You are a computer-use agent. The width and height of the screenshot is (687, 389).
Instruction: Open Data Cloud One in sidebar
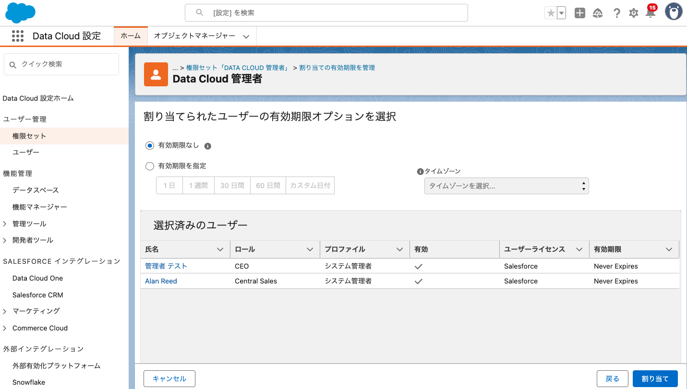pyautogui.click(x=37, y=278)
